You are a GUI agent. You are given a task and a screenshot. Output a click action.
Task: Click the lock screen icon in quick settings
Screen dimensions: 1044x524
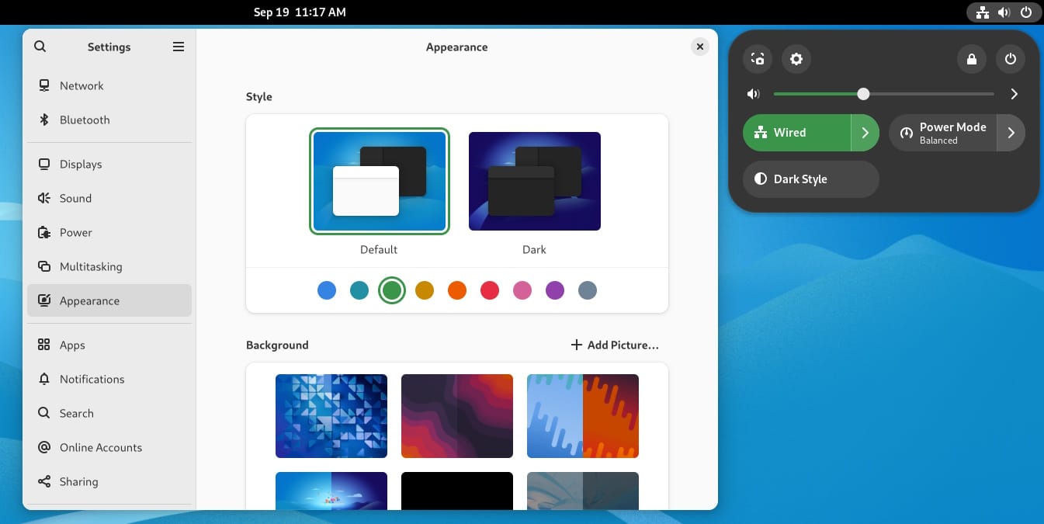click(x=971, y=58)
